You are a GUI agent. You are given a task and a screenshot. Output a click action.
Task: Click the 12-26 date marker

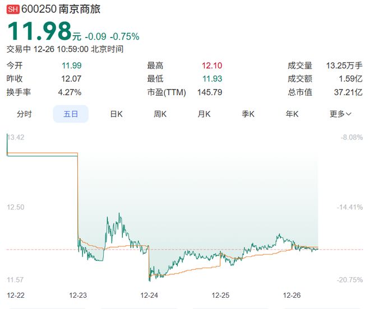coord(293,294)
